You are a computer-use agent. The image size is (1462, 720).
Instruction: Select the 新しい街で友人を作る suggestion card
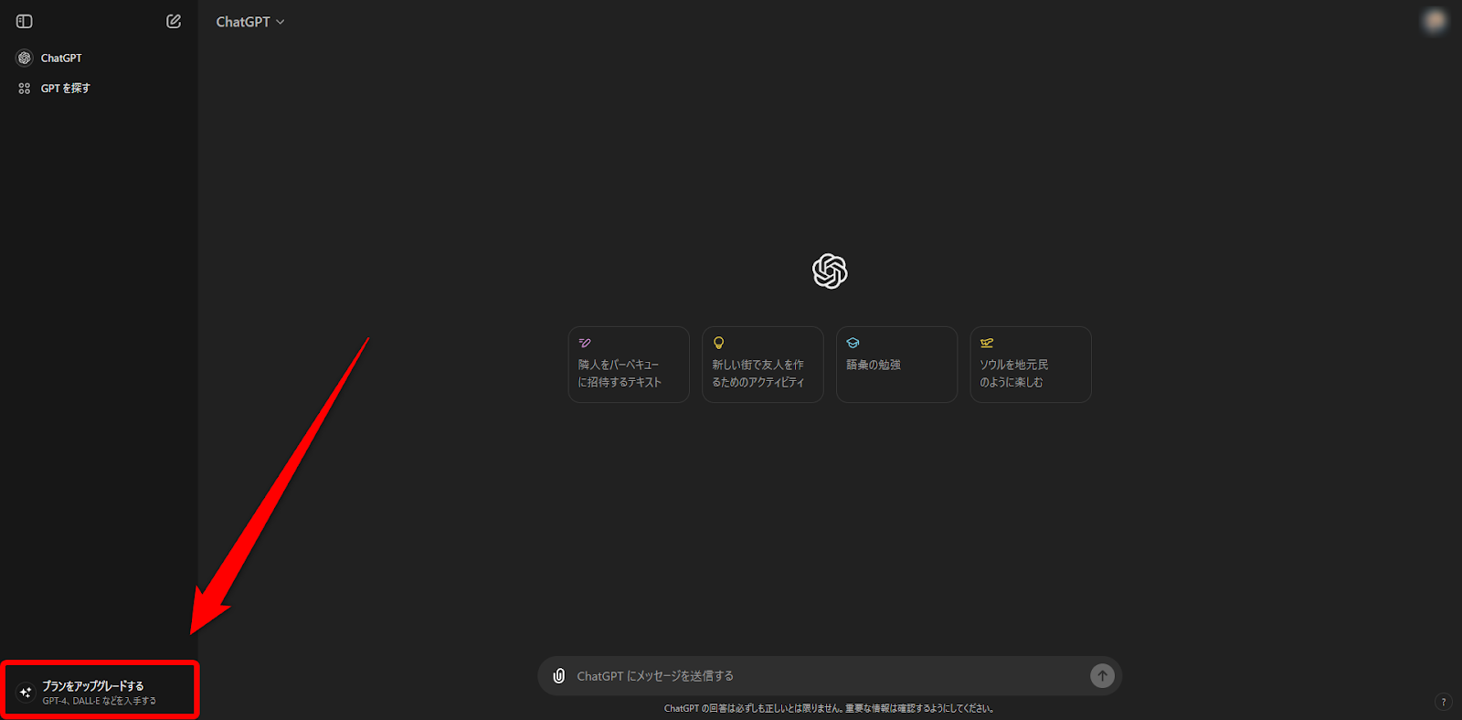pos(763,365)
